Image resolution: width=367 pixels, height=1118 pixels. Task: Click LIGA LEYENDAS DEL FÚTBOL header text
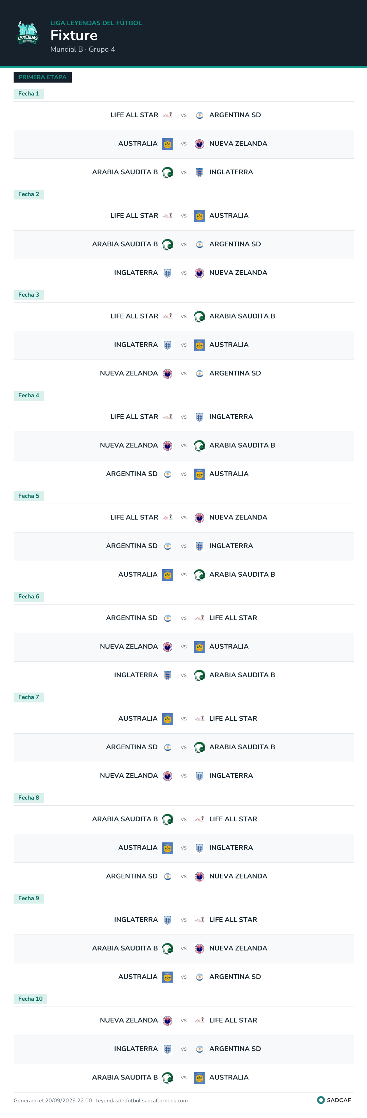pos(96,23)
